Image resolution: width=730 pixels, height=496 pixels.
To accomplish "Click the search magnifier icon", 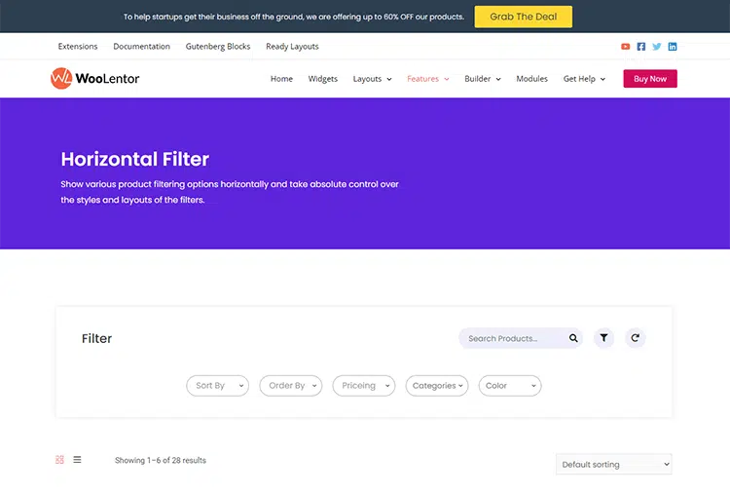I will click(573, 338).
